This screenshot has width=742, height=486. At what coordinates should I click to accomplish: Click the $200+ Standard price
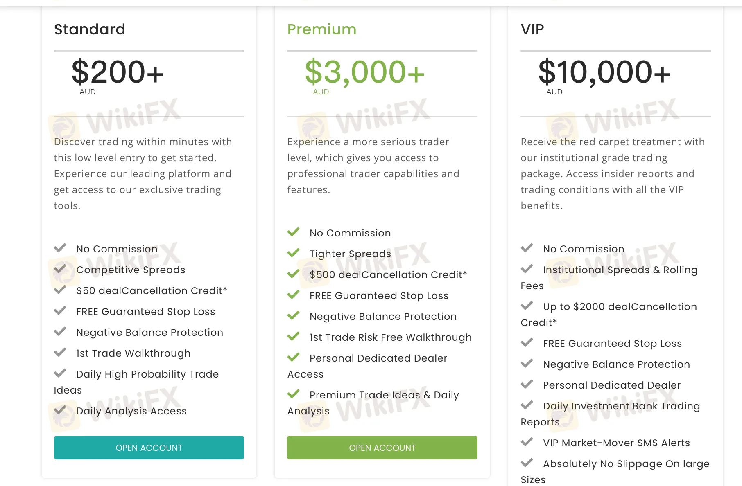point(118,72)
